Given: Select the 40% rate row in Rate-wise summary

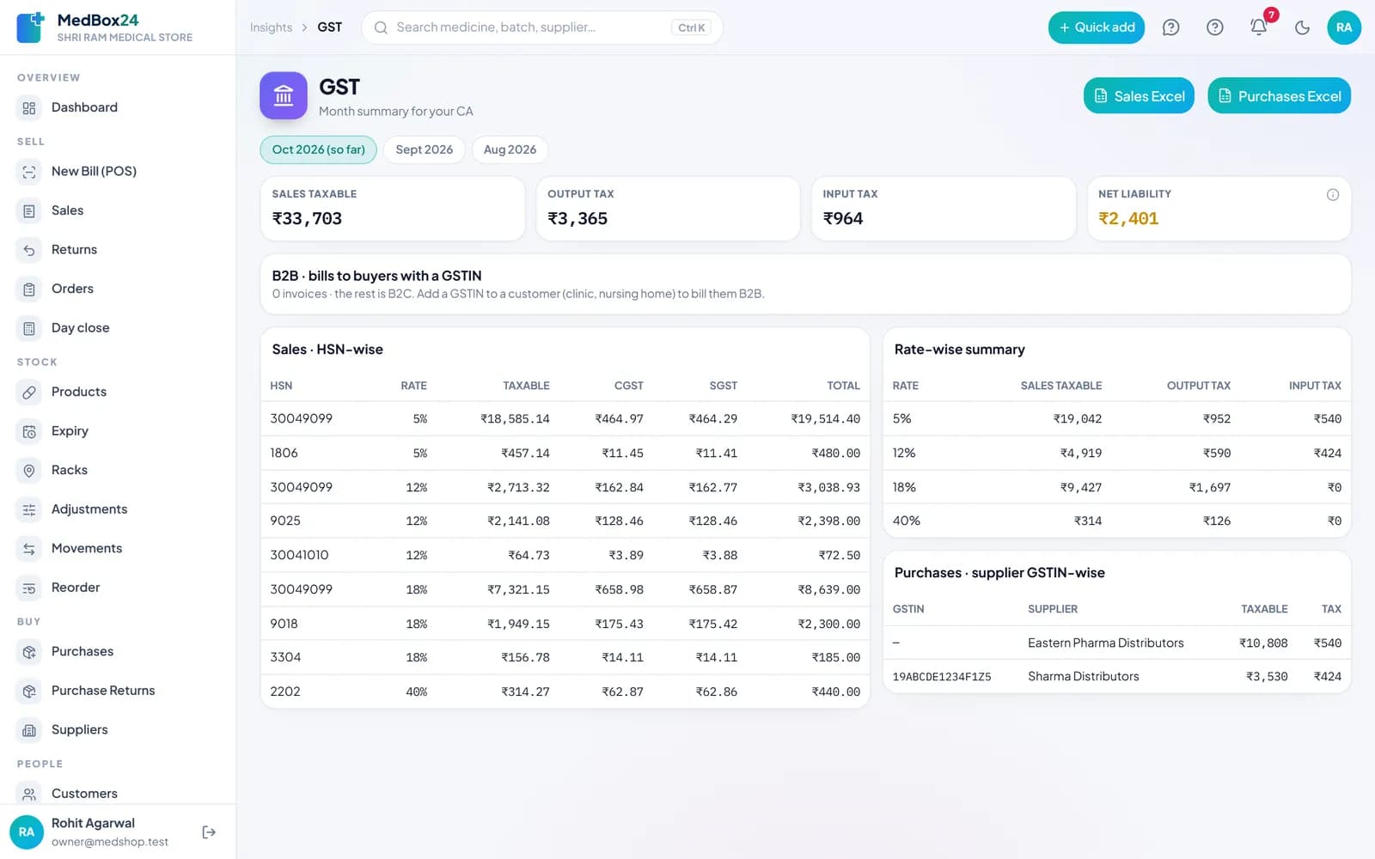Looking at the screenshot, I should coord(1116,521).
